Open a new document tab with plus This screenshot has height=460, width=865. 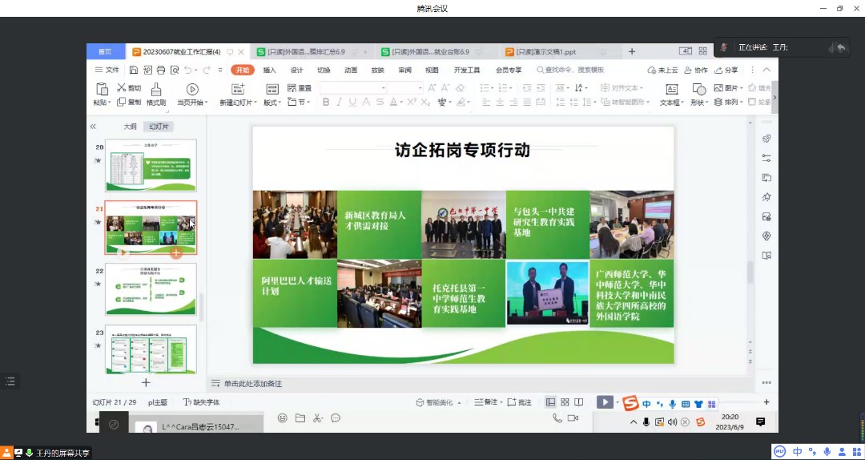point(632,52)
